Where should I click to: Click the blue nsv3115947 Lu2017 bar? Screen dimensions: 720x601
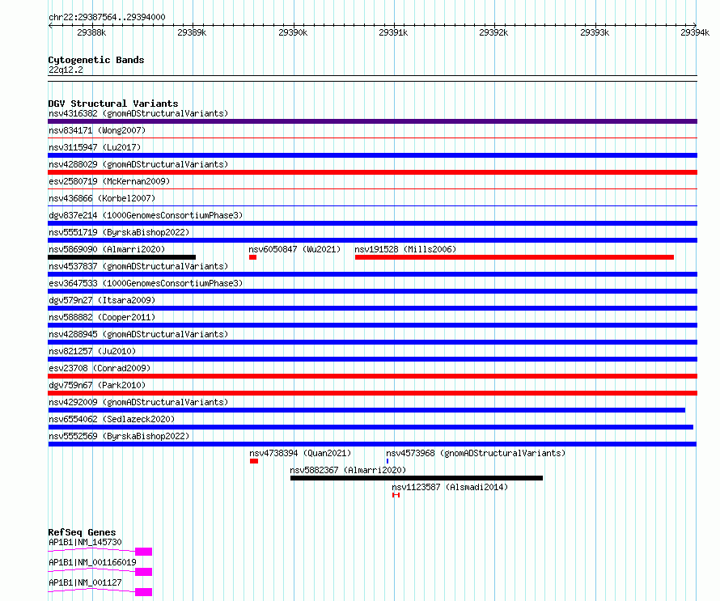point(372,155)
